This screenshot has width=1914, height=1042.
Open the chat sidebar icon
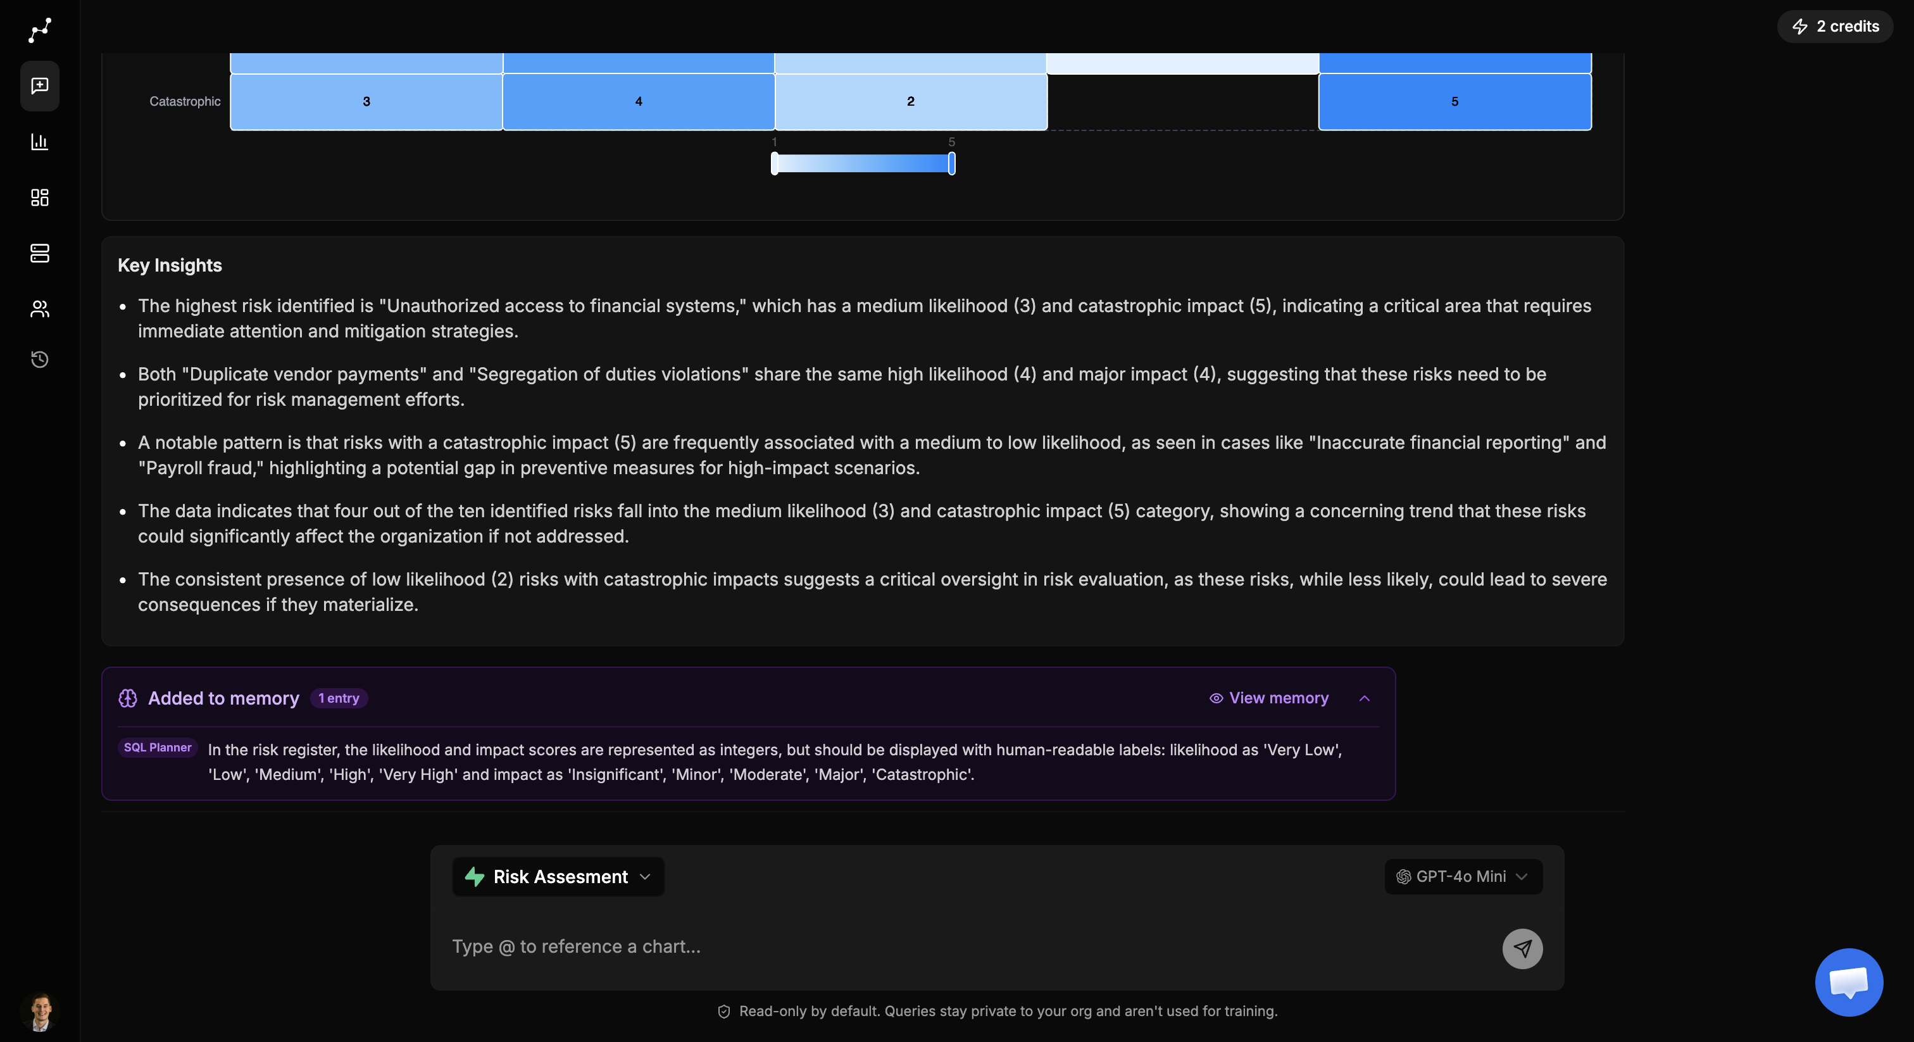[39, 86]
